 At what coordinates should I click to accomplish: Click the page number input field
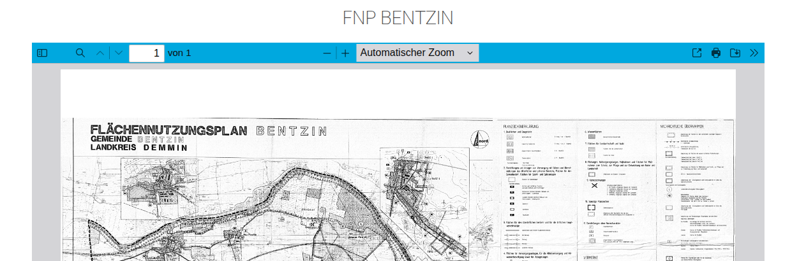pyautogui.click(x=146, y=53)
